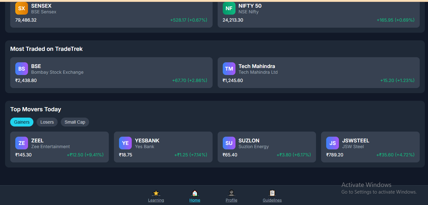The image size is (428, 205).
Task: Open the Tech Mahindra stock name
Action: 257,66
